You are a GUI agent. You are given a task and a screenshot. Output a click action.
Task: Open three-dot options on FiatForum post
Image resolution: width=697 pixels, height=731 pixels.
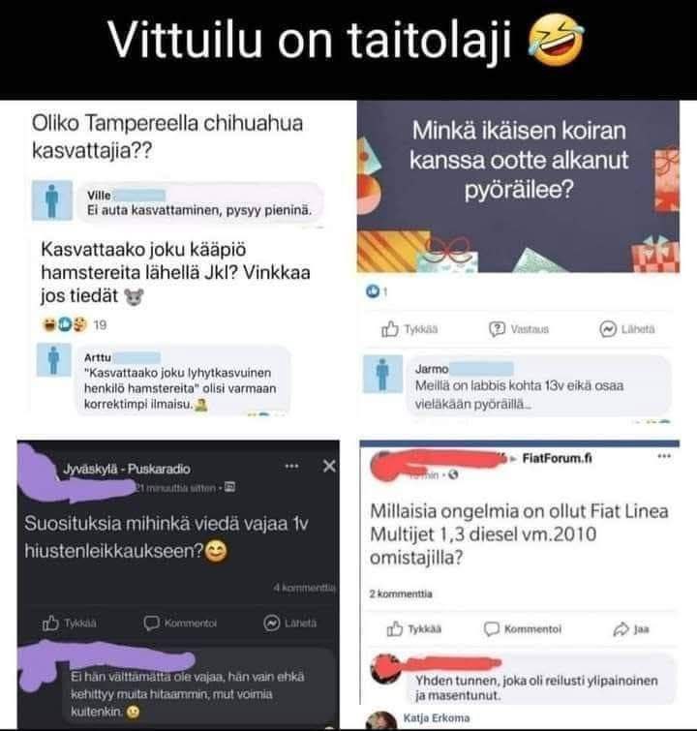coord(664,456)
